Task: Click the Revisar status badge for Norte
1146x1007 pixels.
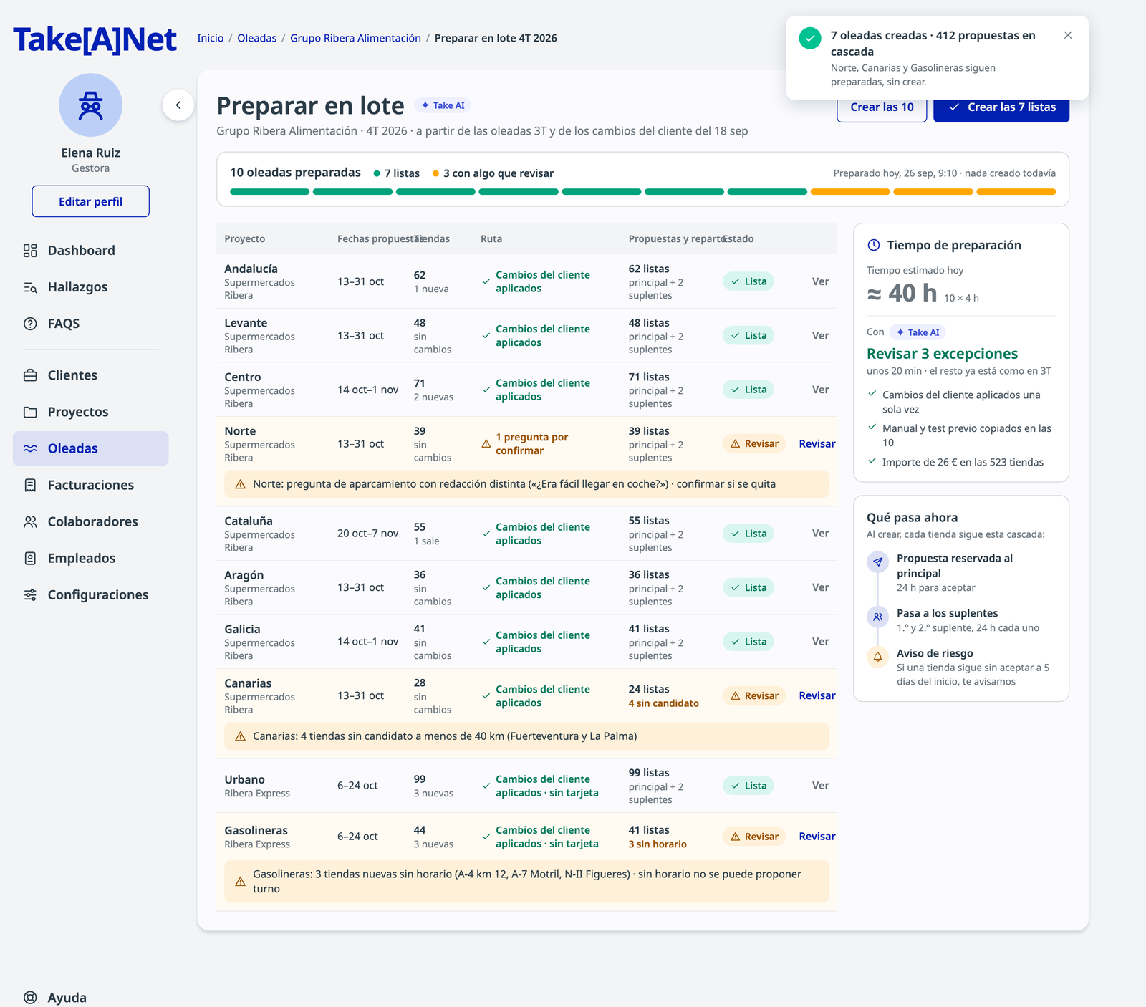Action: pyautogui.click(x=754, y=444)
